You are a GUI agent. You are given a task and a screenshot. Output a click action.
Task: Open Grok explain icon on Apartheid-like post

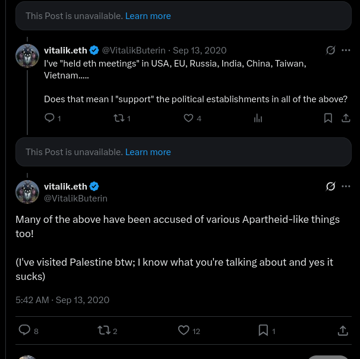[x=330, y=186]
